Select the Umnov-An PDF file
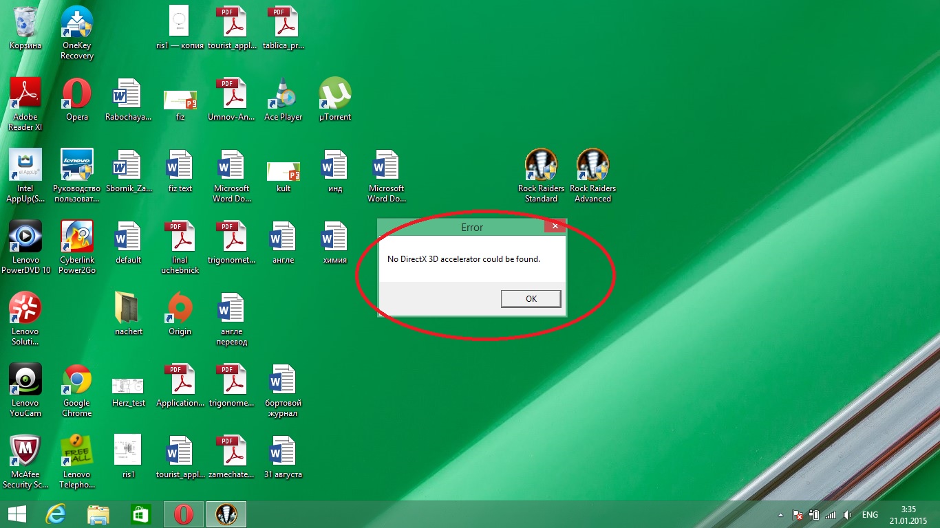Viewport: 940px width, 528px height. coord(232,100)
